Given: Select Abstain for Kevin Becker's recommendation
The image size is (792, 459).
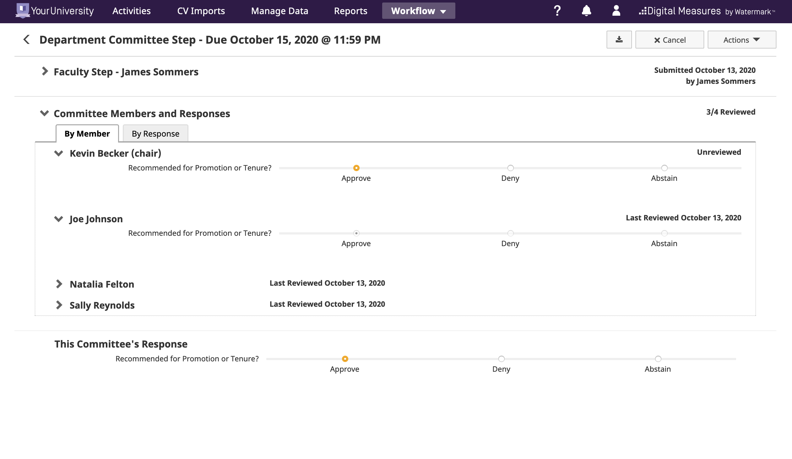Looking at the screenshot, I should (x=664, y=168).
